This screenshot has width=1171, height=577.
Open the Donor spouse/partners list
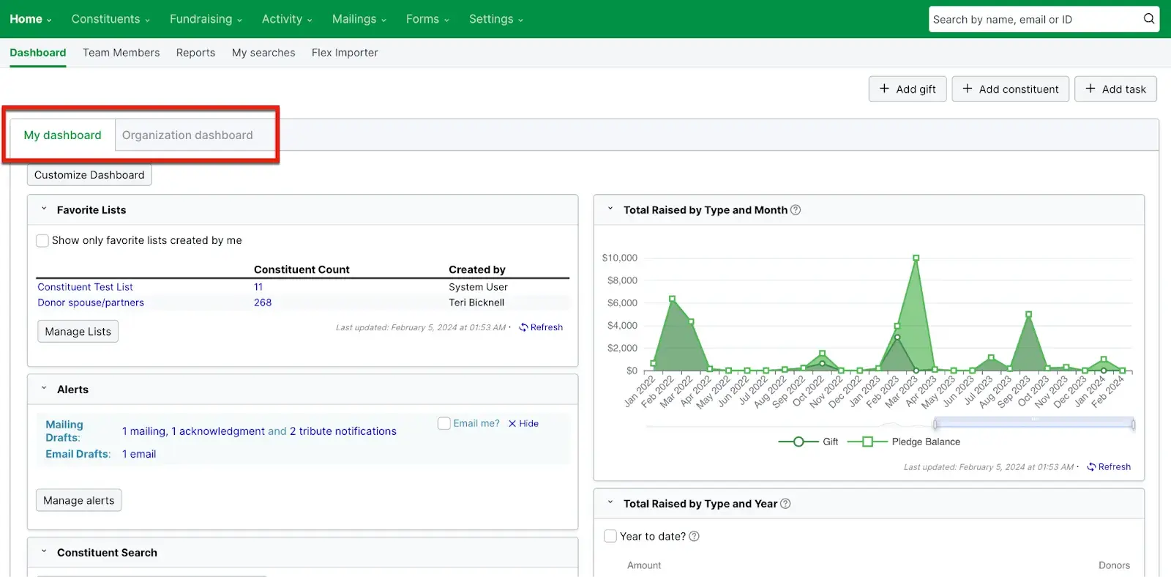point(91,302)
